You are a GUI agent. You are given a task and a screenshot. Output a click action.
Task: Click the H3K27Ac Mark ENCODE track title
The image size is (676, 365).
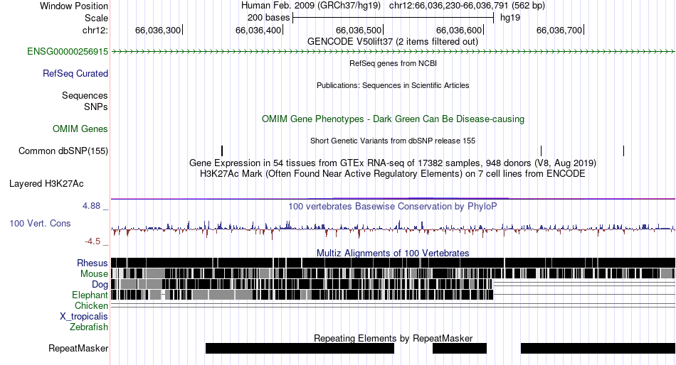393,174
